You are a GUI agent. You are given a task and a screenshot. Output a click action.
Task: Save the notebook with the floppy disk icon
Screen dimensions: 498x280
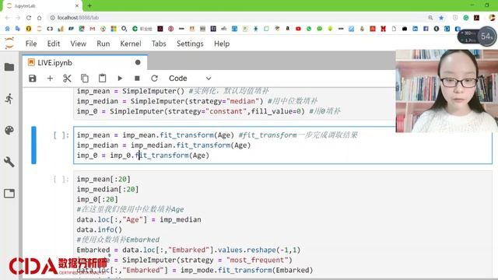33,79
